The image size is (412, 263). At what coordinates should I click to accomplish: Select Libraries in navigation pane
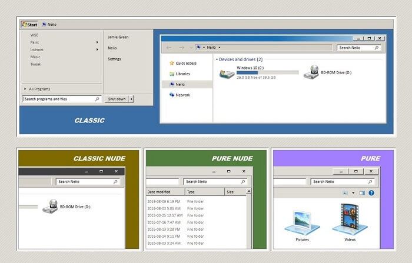coord(183,74)
